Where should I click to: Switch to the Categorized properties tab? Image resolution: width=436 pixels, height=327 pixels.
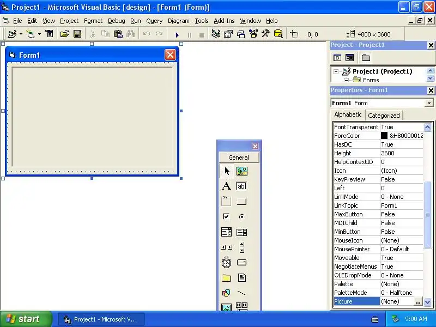[x=384, y=116]
